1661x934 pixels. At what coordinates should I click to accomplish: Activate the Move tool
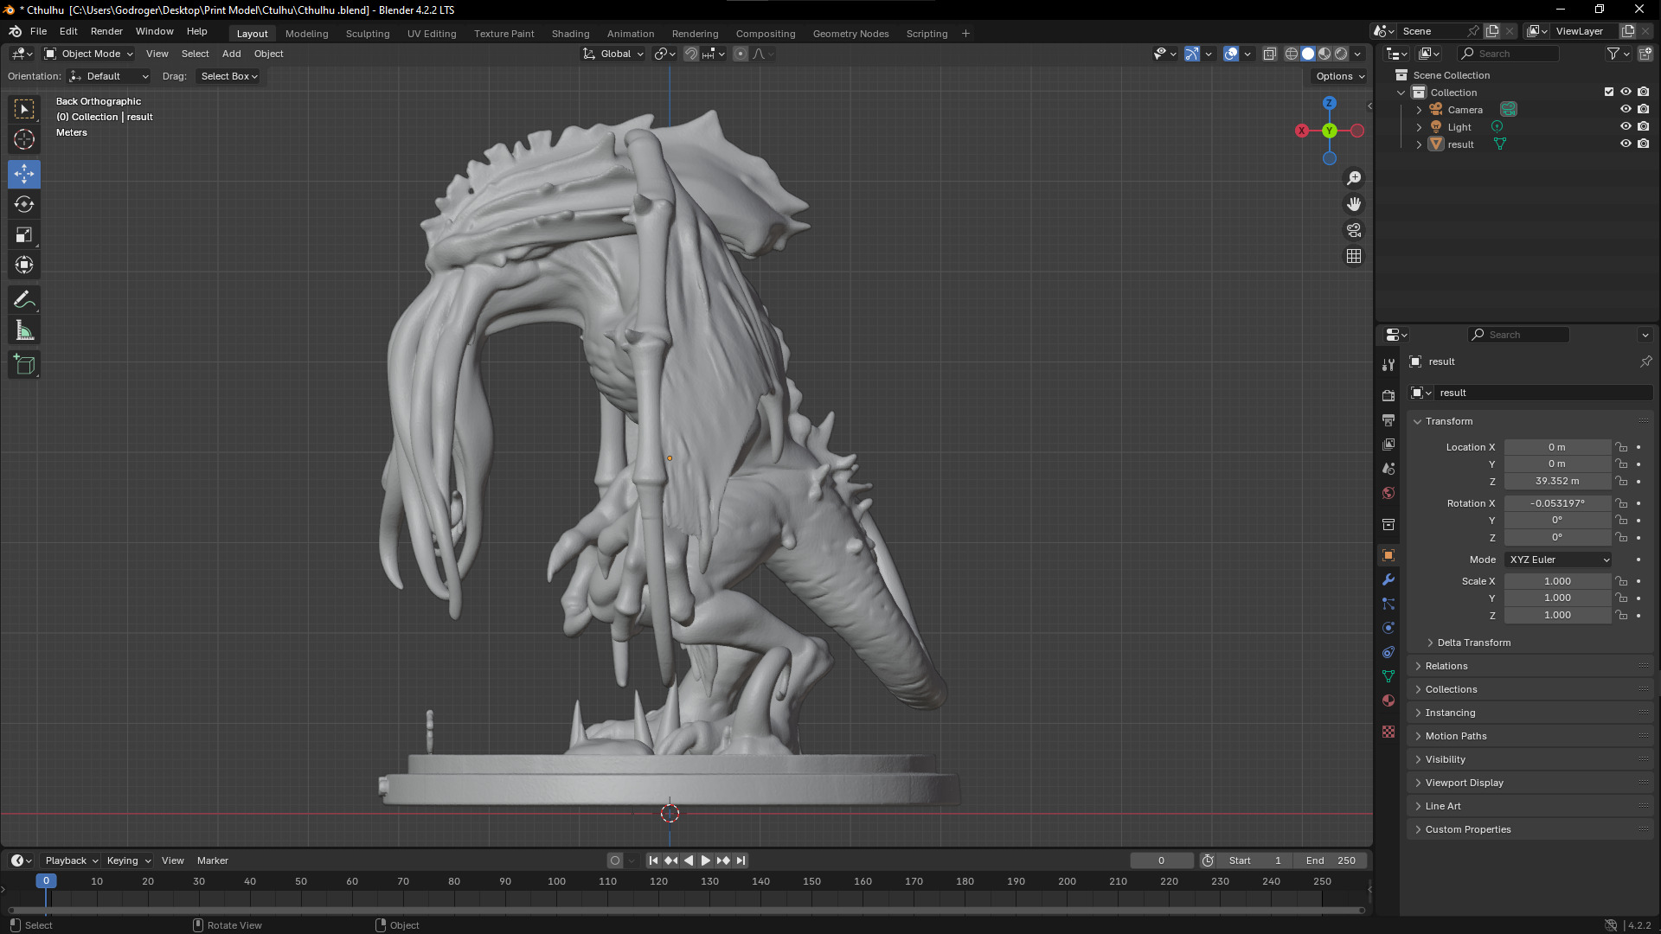click(24, 174)
